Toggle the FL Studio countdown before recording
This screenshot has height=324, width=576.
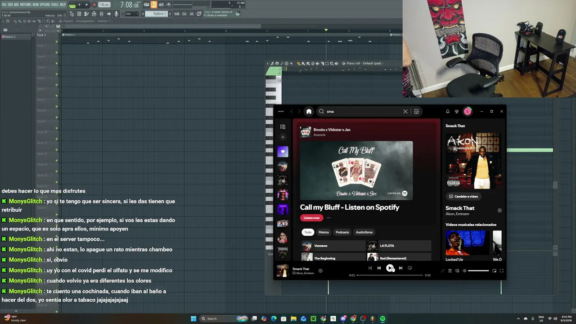(x=153, y=5)
